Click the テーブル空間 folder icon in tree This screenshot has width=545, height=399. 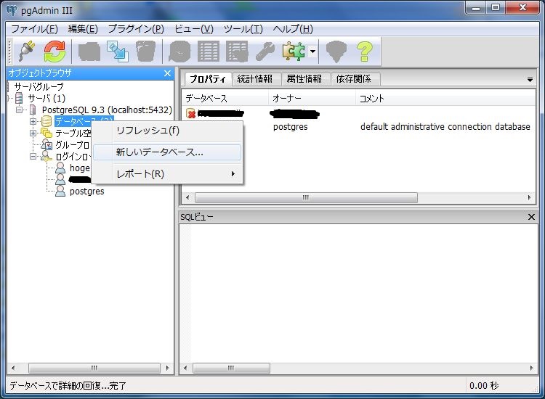[x=47, y=133]
